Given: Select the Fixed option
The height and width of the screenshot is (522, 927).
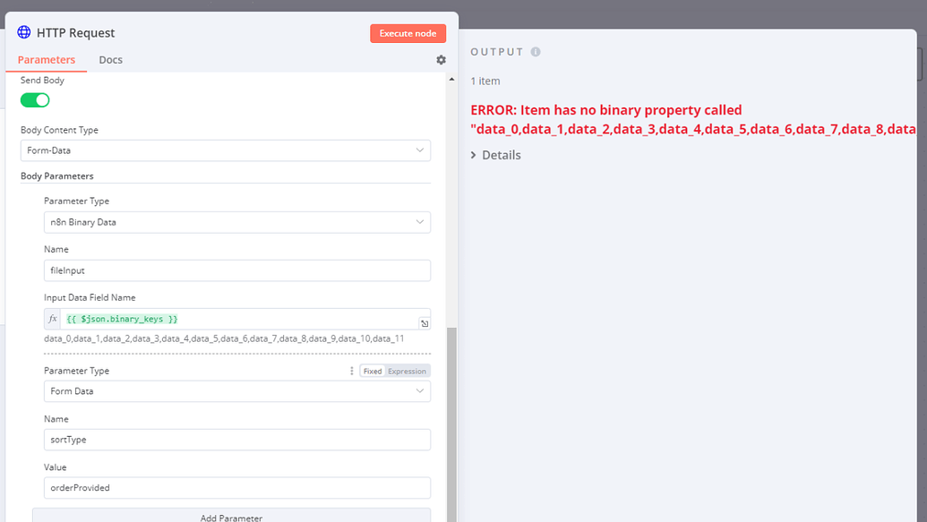Looking at the screenshot, I should click(372, 370).
